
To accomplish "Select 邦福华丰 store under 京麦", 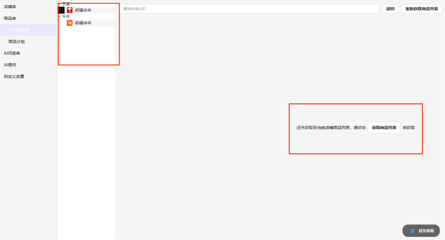I will pos(83,10).
